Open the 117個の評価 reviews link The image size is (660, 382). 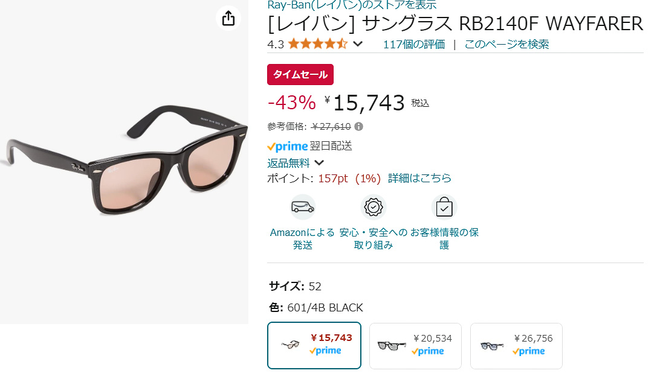click(413, 43)
